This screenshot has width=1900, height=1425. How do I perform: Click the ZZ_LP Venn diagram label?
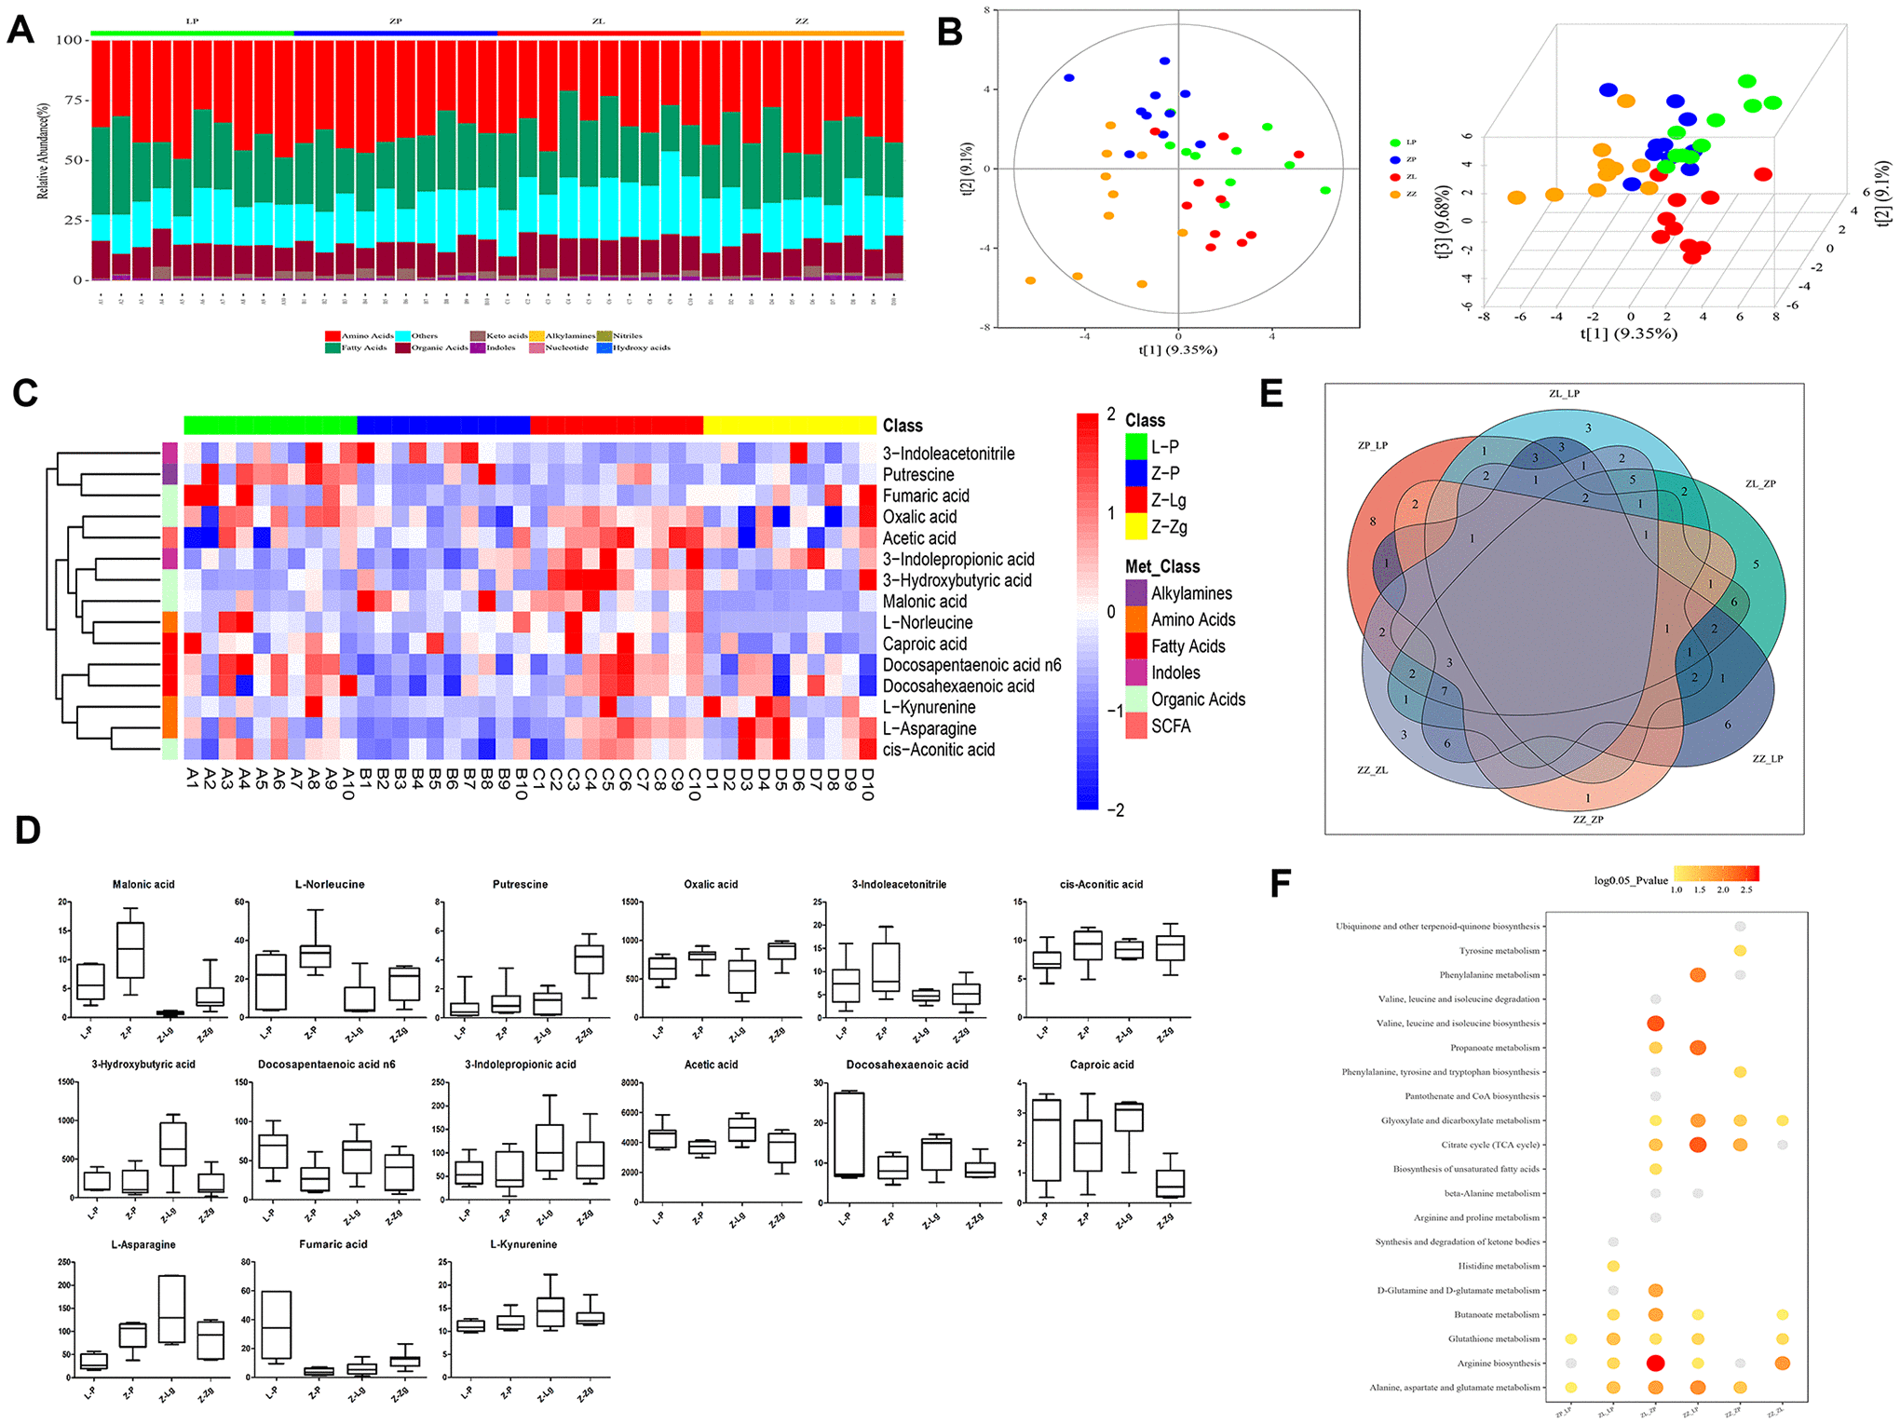1767,759
